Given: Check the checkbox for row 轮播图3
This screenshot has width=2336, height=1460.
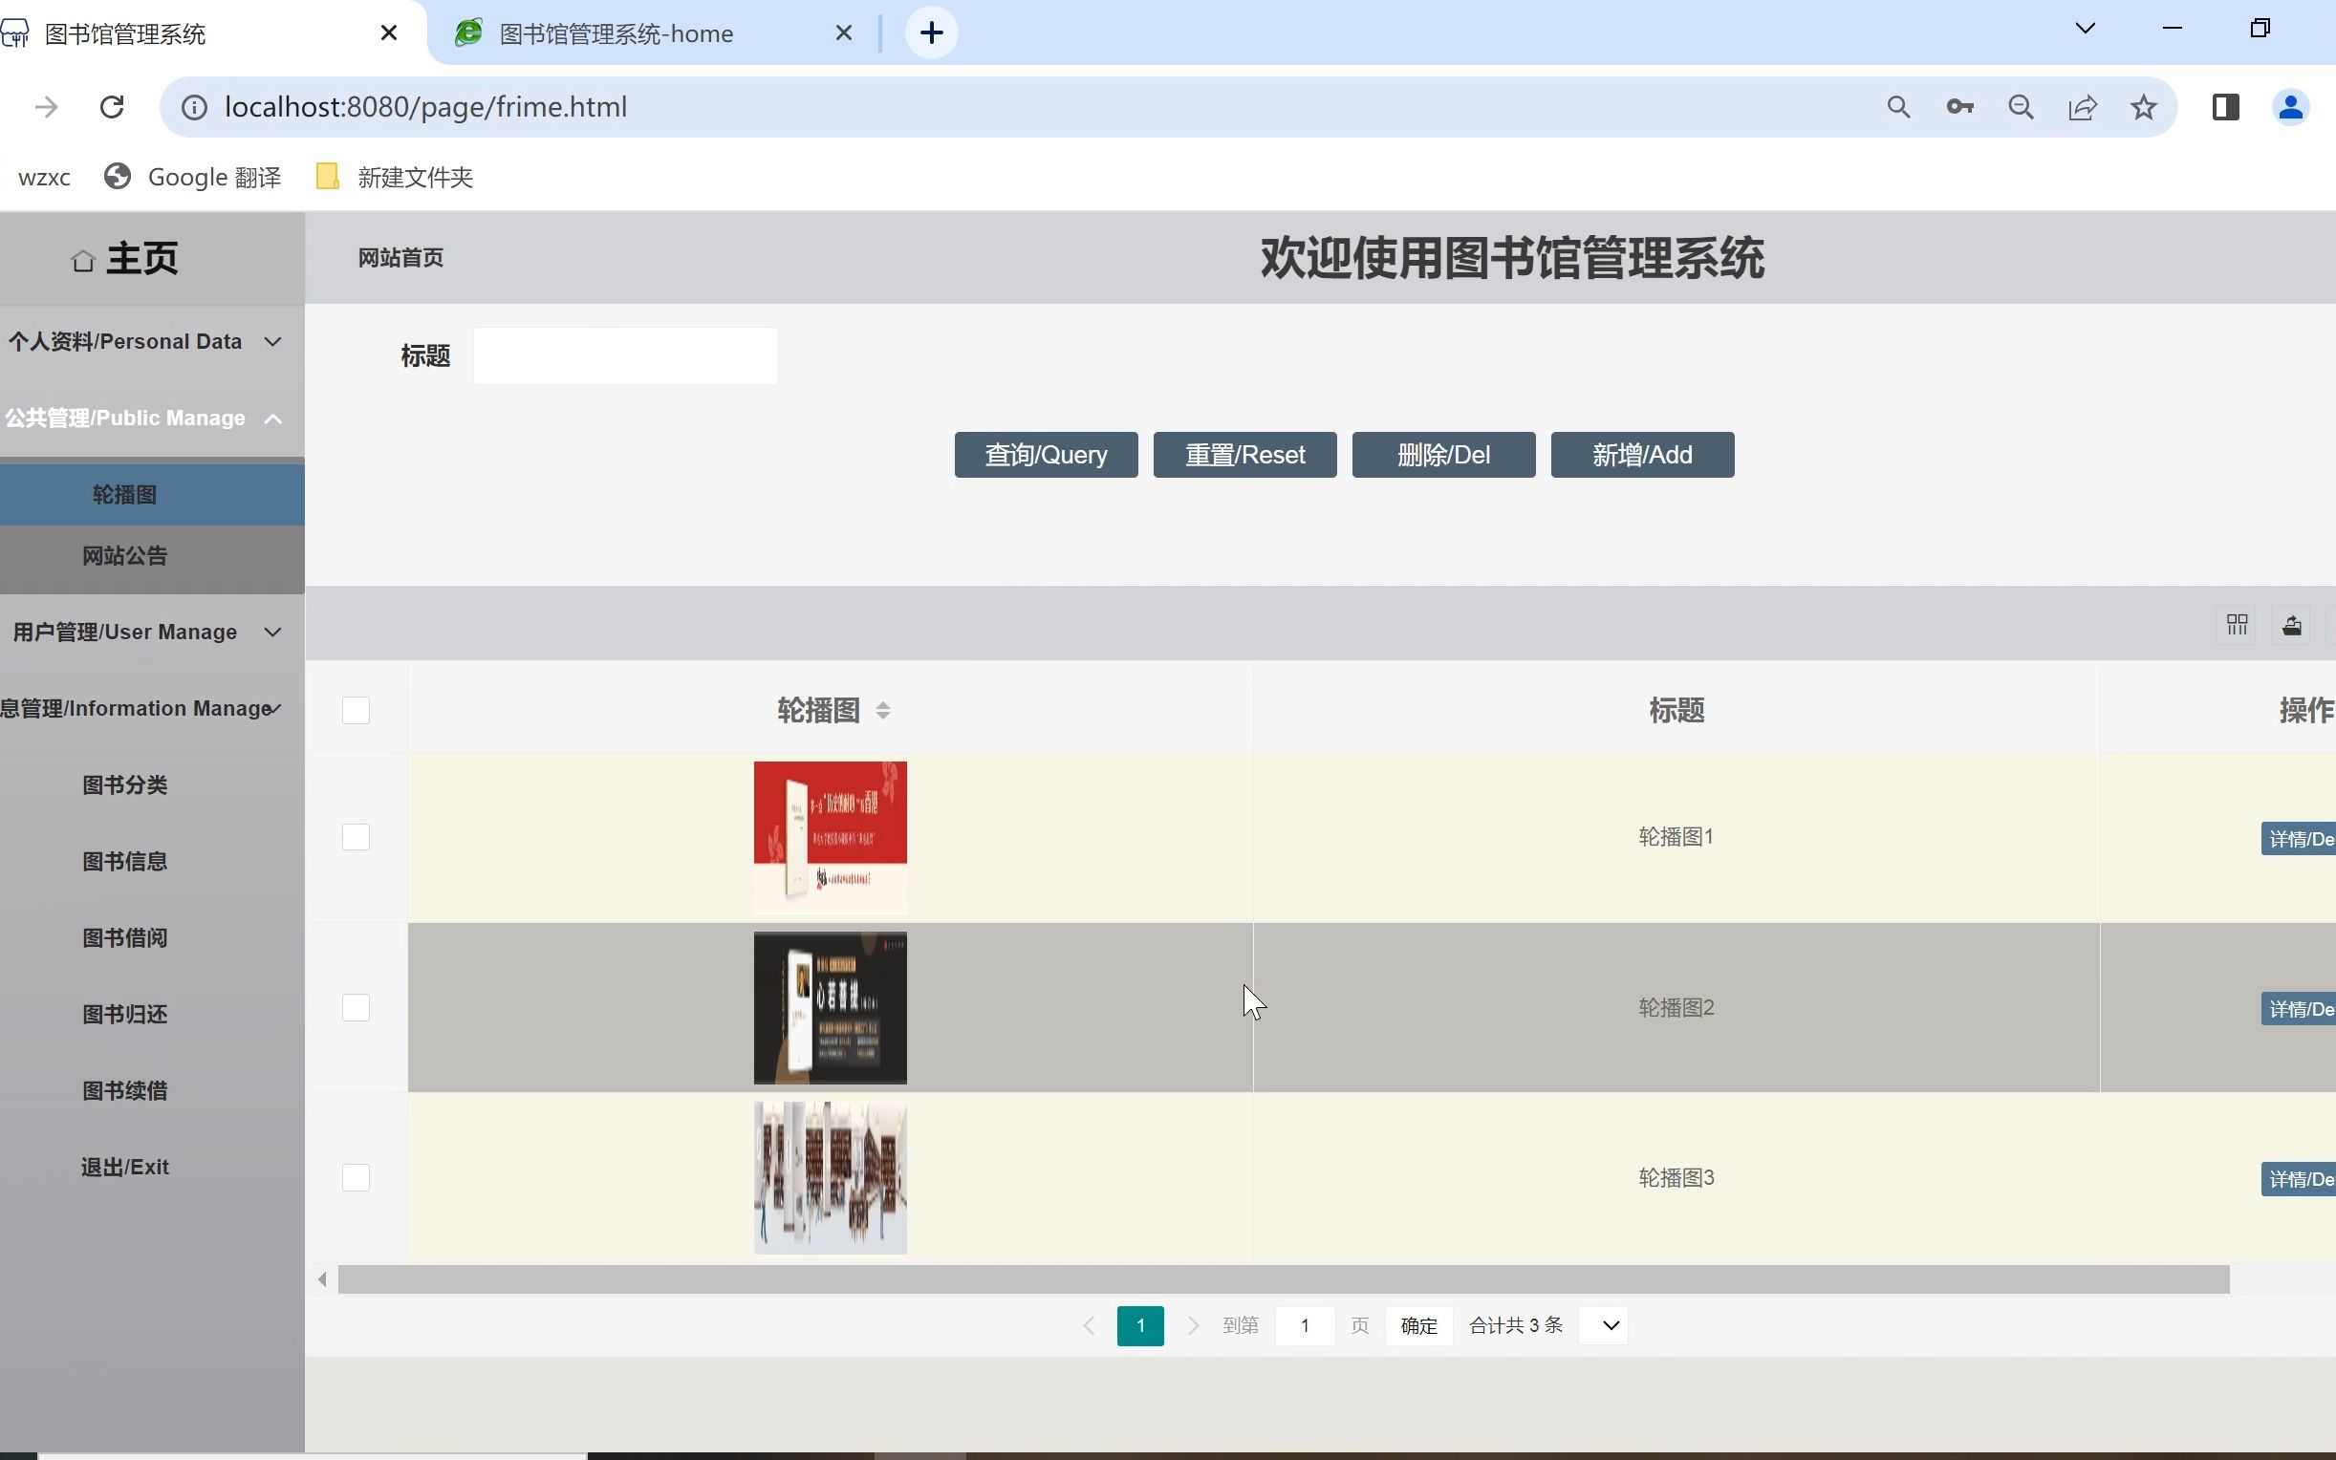Looking at the screenshot, I should pos(355,1176).
